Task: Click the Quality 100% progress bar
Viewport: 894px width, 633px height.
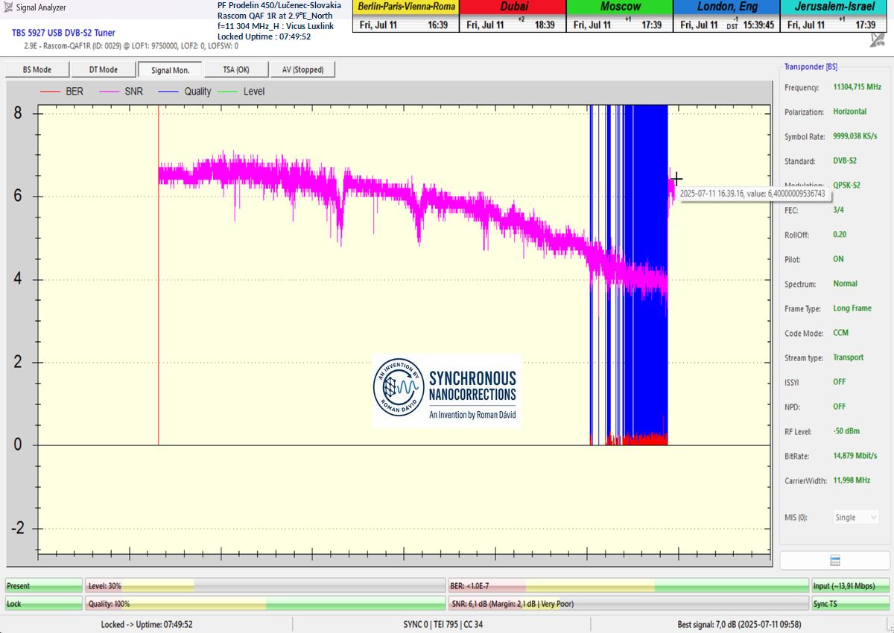Action: tap(264, 604)
